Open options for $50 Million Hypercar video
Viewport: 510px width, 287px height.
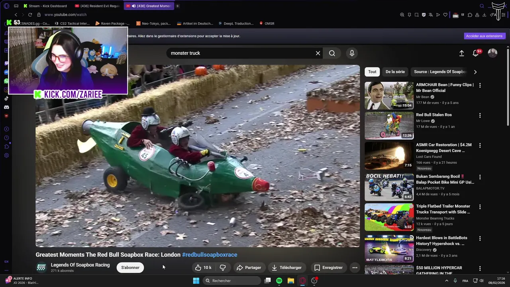(480, 269)
